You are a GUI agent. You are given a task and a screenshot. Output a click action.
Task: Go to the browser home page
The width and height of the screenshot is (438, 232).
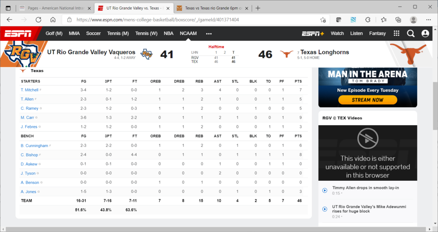pos(53,20)
